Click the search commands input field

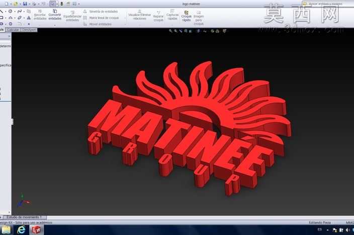(328, 4)
